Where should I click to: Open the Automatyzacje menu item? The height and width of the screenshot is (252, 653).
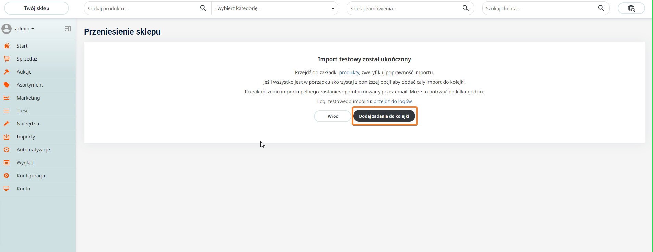(38, 150)
